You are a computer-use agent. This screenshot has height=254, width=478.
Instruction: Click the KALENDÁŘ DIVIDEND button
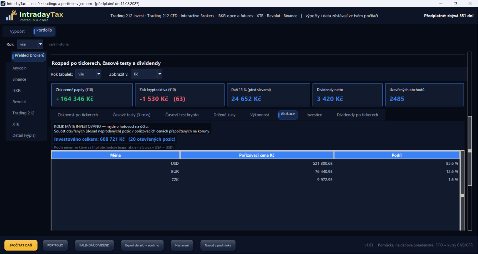point(94,245)
